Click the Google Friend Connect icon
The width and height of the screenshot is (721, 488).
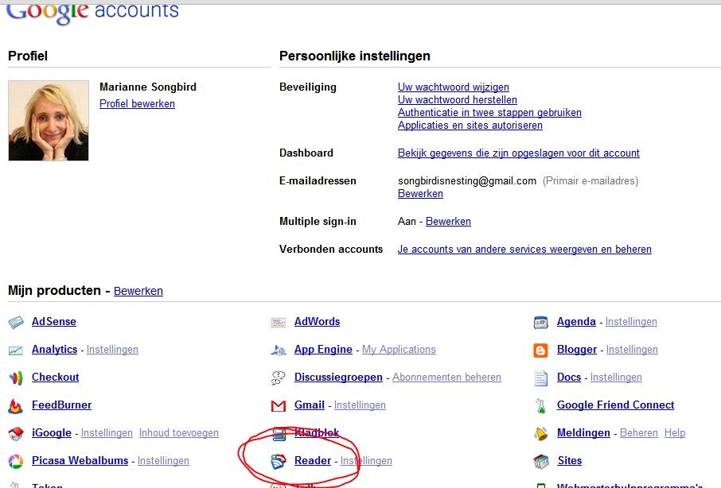(541, 406)
